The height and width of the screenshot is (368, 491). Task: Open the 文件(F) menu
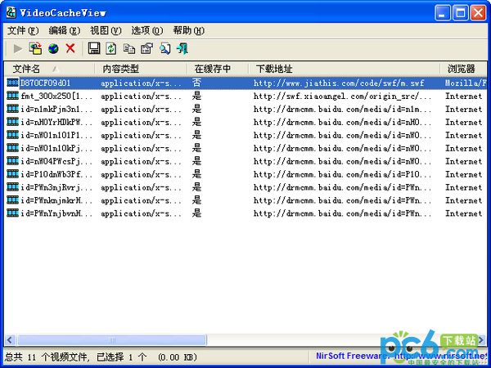(x=23, y=31)
